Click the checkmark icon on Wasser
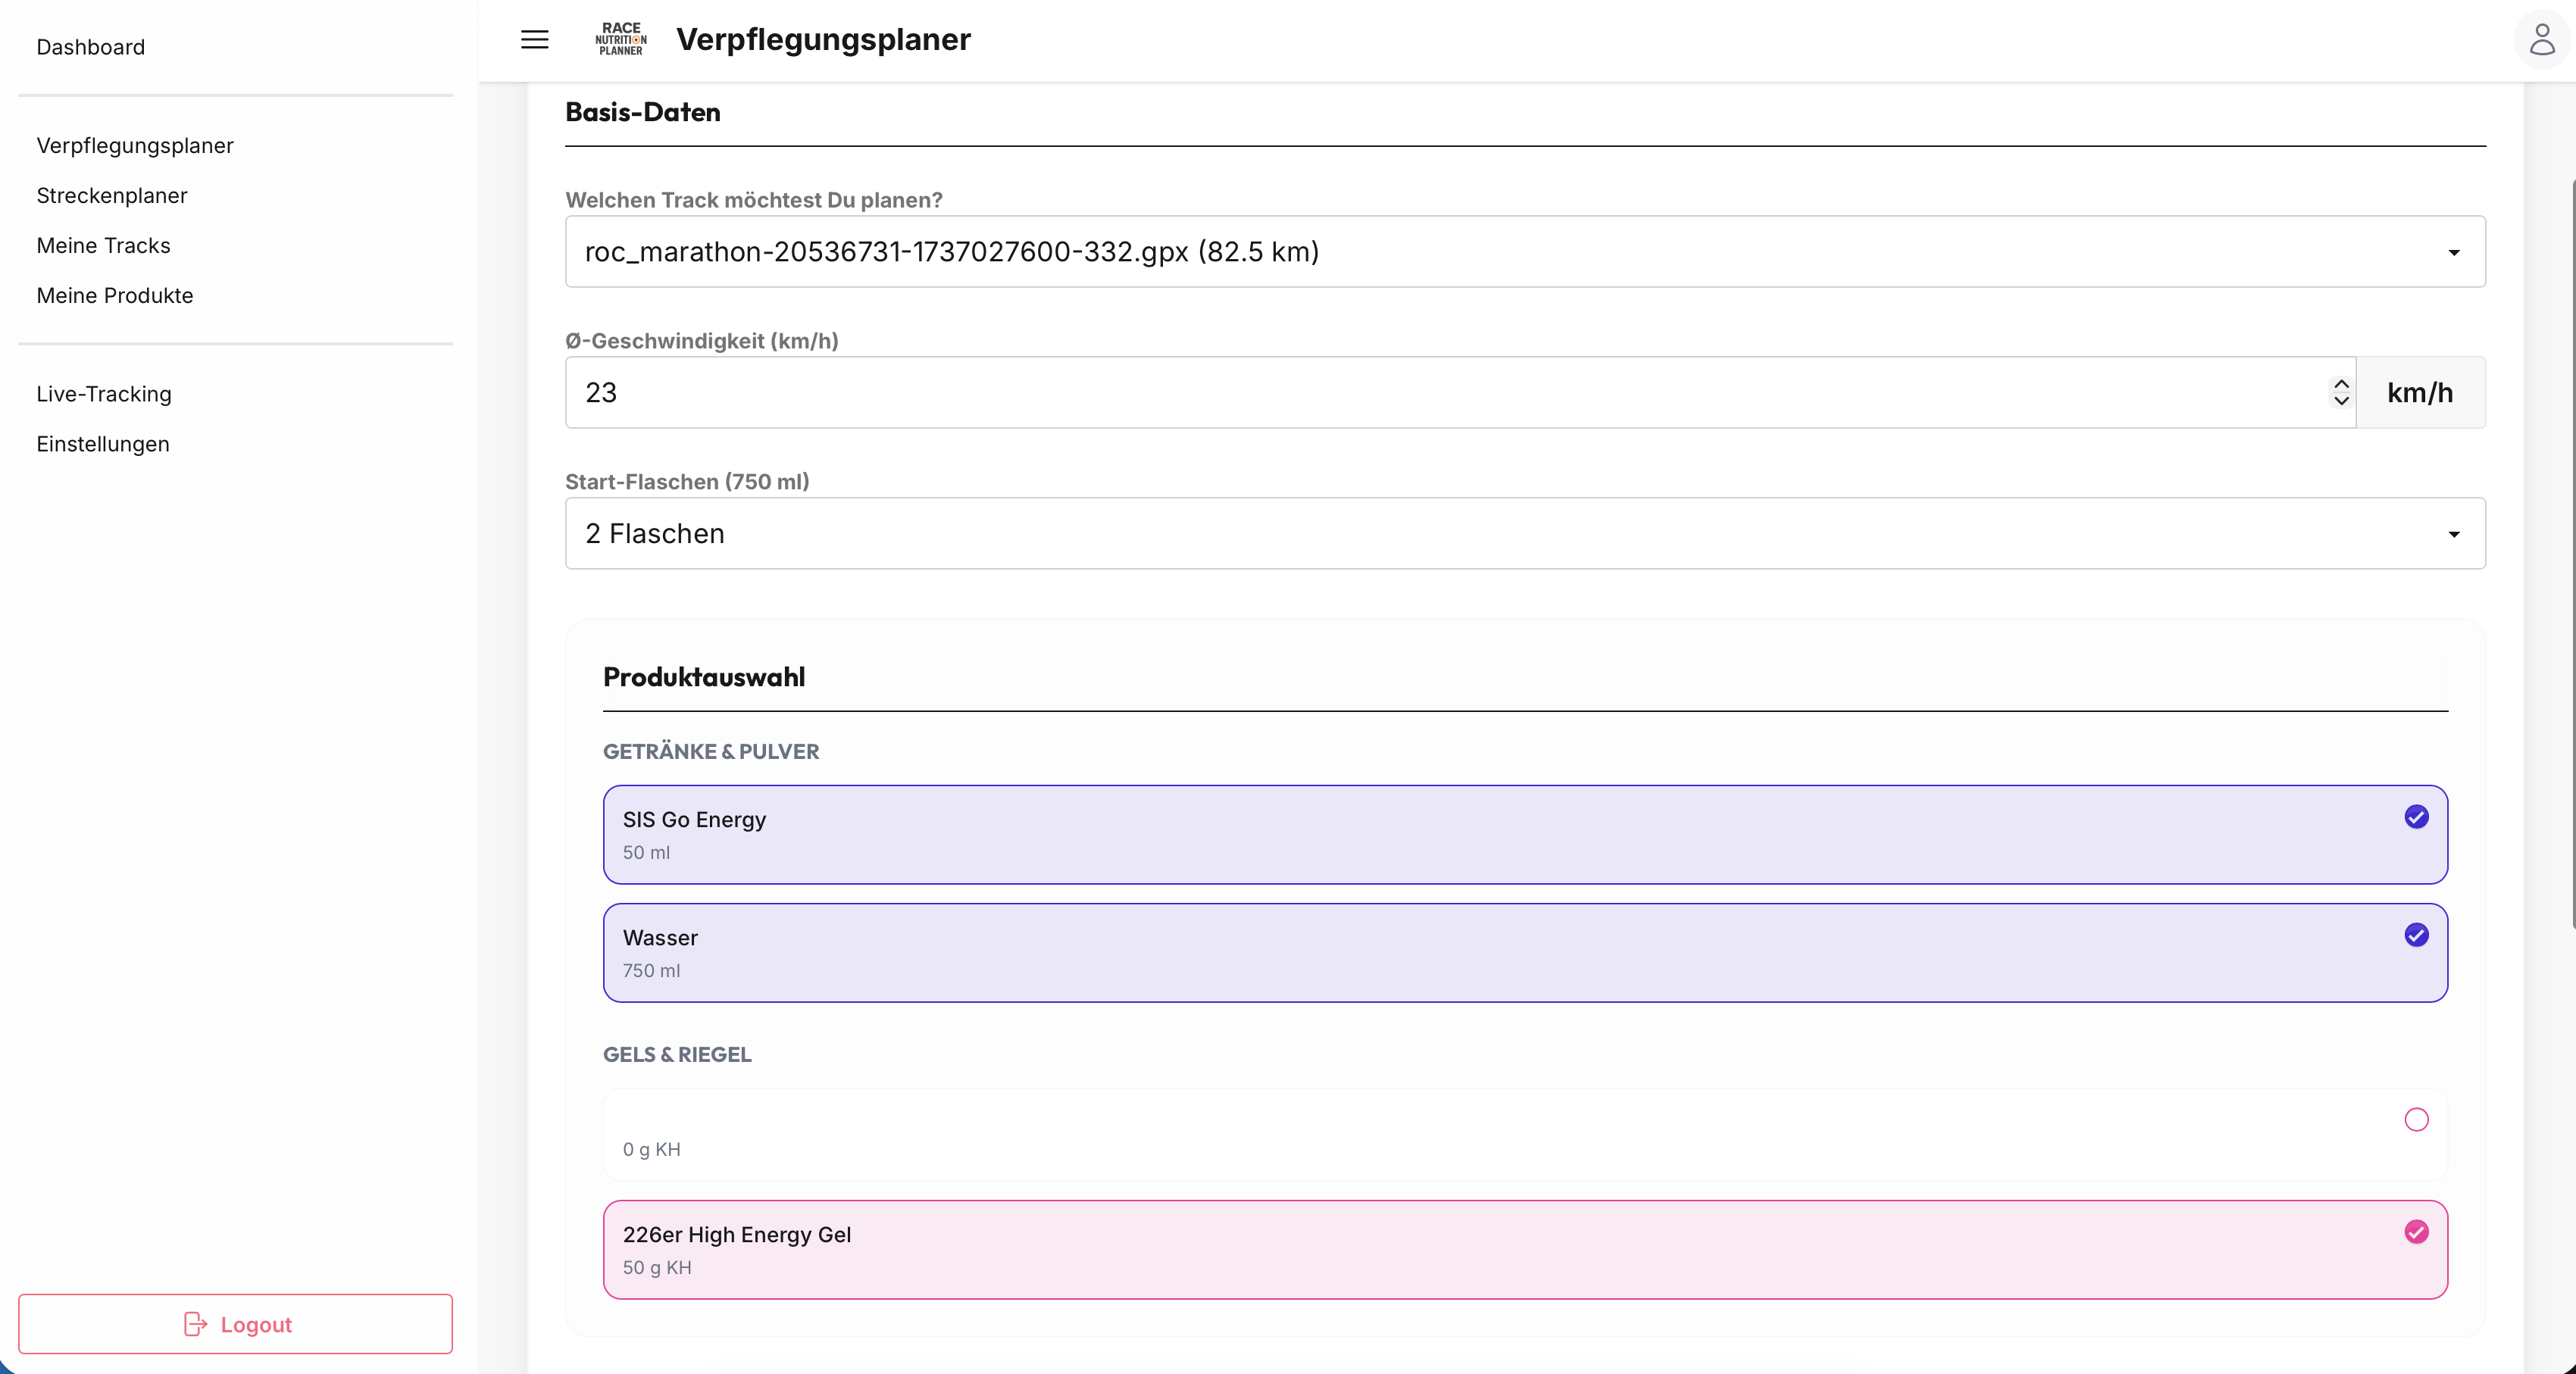 (x=2417, y=935)
